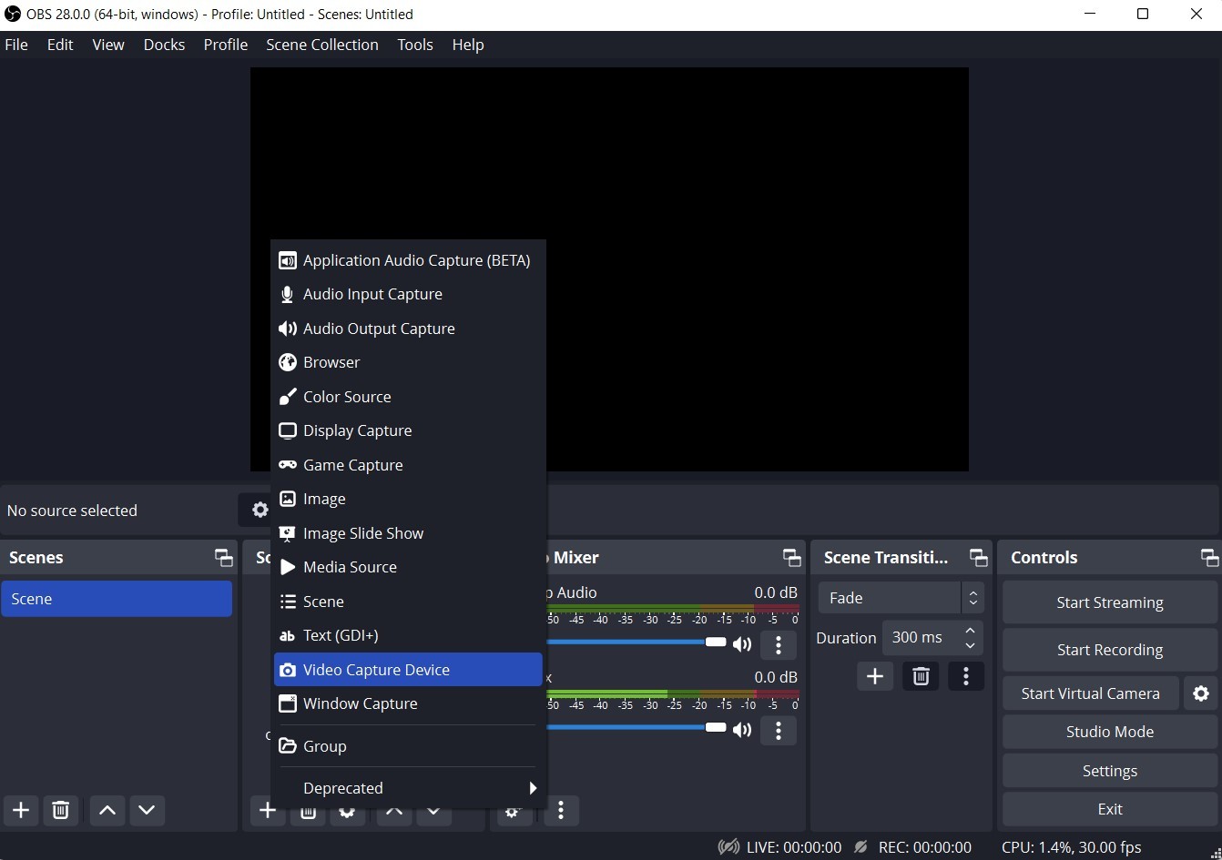Remove the transition using the trash button

[x=921, y=676]
